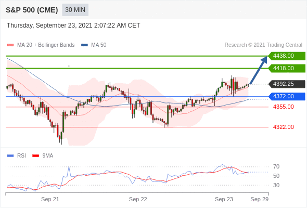Click the Sep 23 date axis label
The width and height of the screenshot is (307, 208).
tap(224, 199)
